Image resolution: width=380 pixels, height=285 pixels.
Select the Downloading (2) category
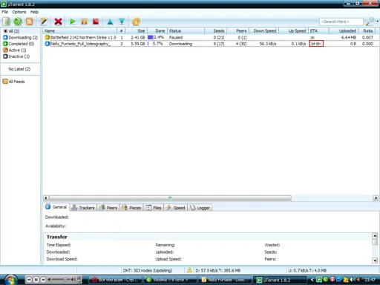[21, 38]
